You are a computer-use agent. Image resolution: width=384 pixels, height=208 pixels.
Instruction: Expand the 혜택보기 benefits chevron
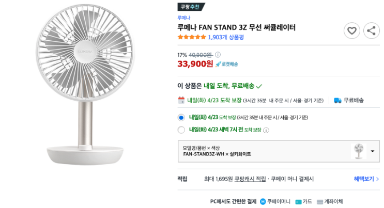coord(377,179)
